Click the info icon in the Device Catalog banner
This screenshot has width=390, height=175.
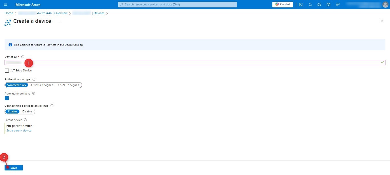pos(10,45)
